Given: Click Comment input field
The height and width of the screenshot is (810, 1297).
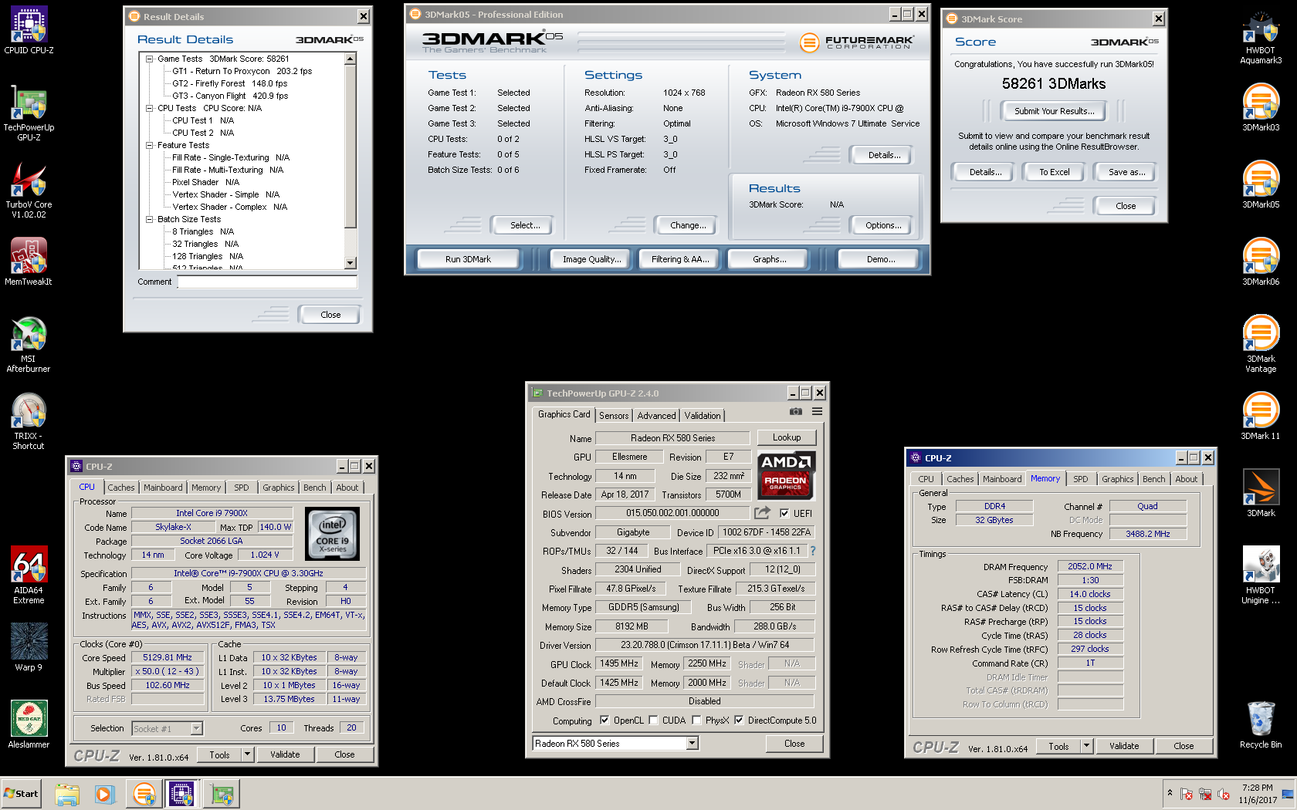Looking at the screenshot, I should (x=267, y=282).
